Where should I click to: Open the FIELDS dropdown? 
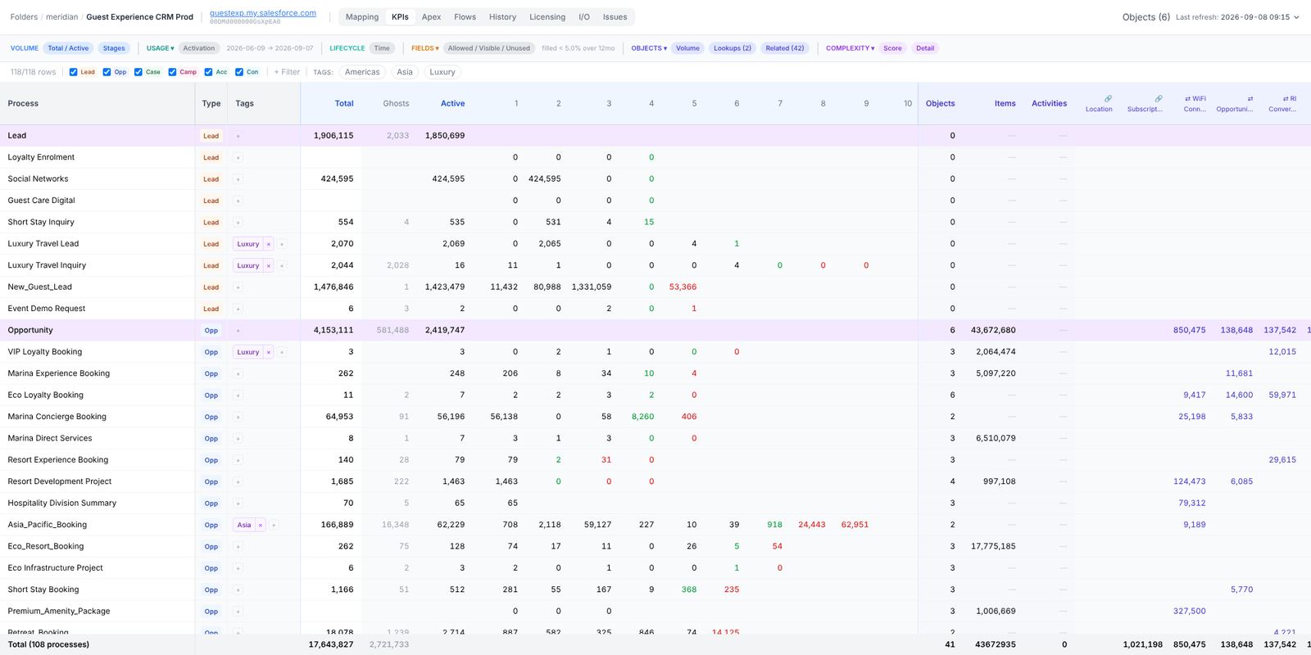click(x=424, y=48)
